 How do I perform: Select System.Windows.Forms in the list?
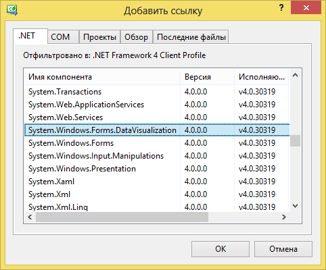tap(157, 143)
